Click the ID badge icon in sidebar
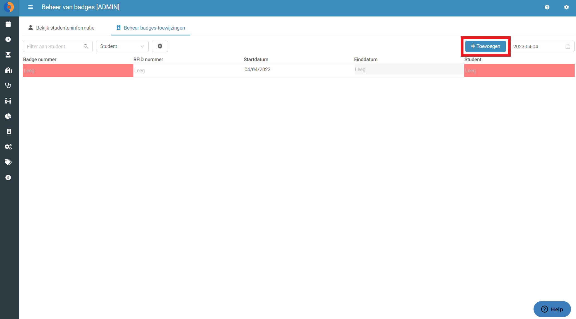The width and height of the screenshot is (576, 319). (x=9, y=131)
